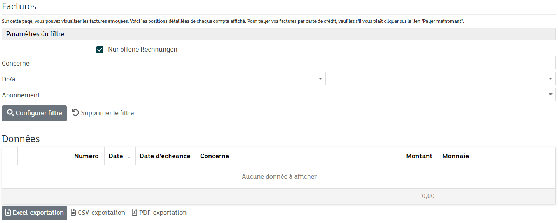Click the PDF file icon

pos(135,213)
